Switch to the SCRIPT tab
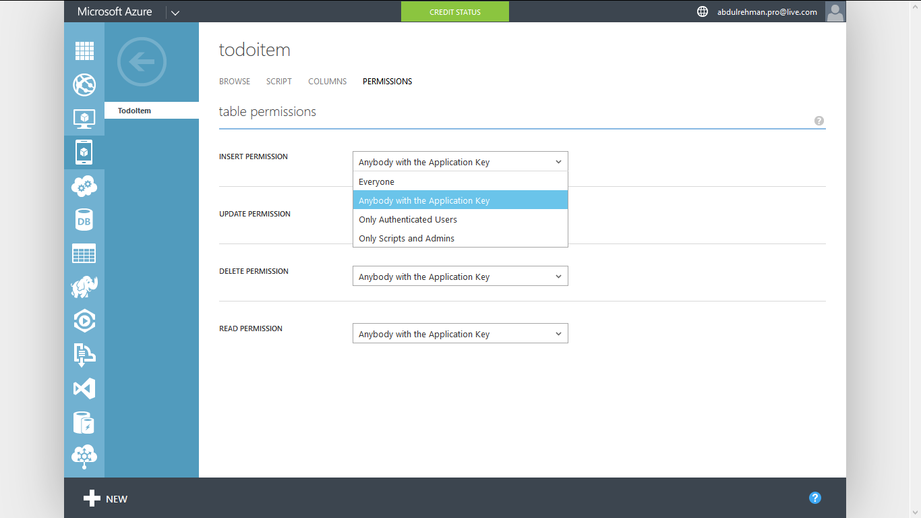Image resolution: width=921 pixels, height=518 pixels. point(279,82)
